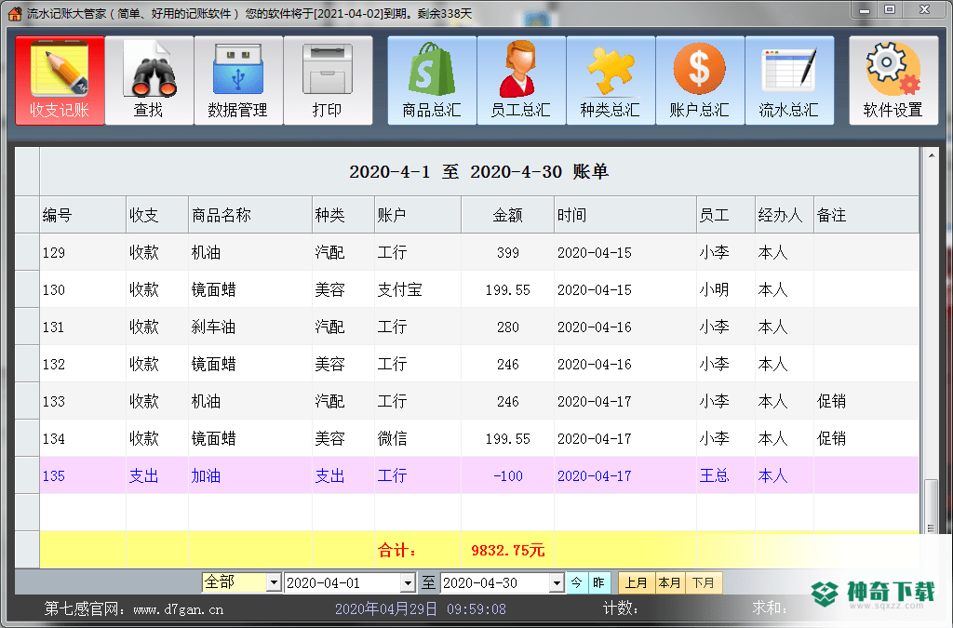Open the start date 2020-04-01 dropdown
Viewport: 953px width, 628px height.
[x=409, y=583]
